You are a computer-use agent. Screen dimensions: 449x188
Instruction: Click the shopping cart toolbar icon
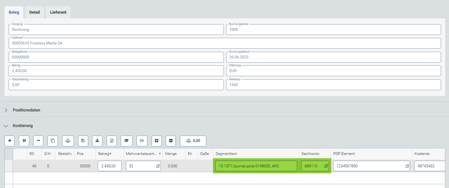24,141
